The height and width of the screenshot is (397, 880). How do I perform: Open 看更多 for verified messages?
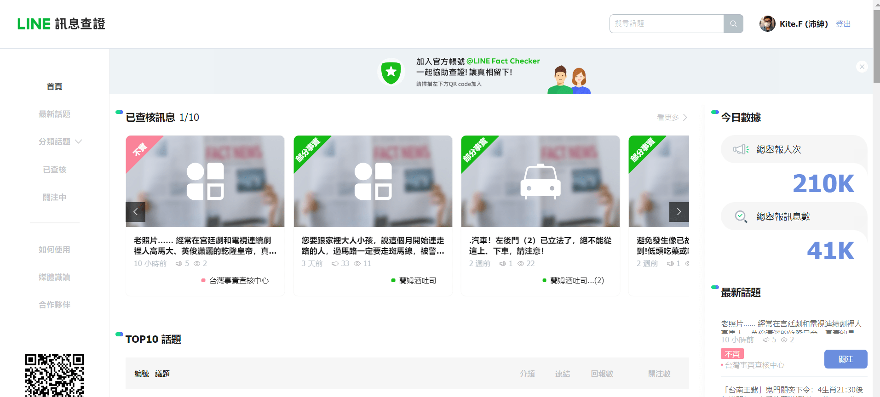[x=672, y=117]
